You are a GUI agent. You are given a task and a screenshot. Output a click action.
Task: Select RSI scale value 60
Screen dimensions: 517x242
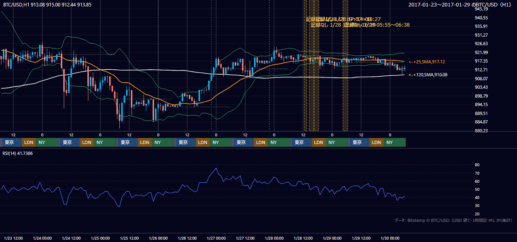(x=477, y=181)
